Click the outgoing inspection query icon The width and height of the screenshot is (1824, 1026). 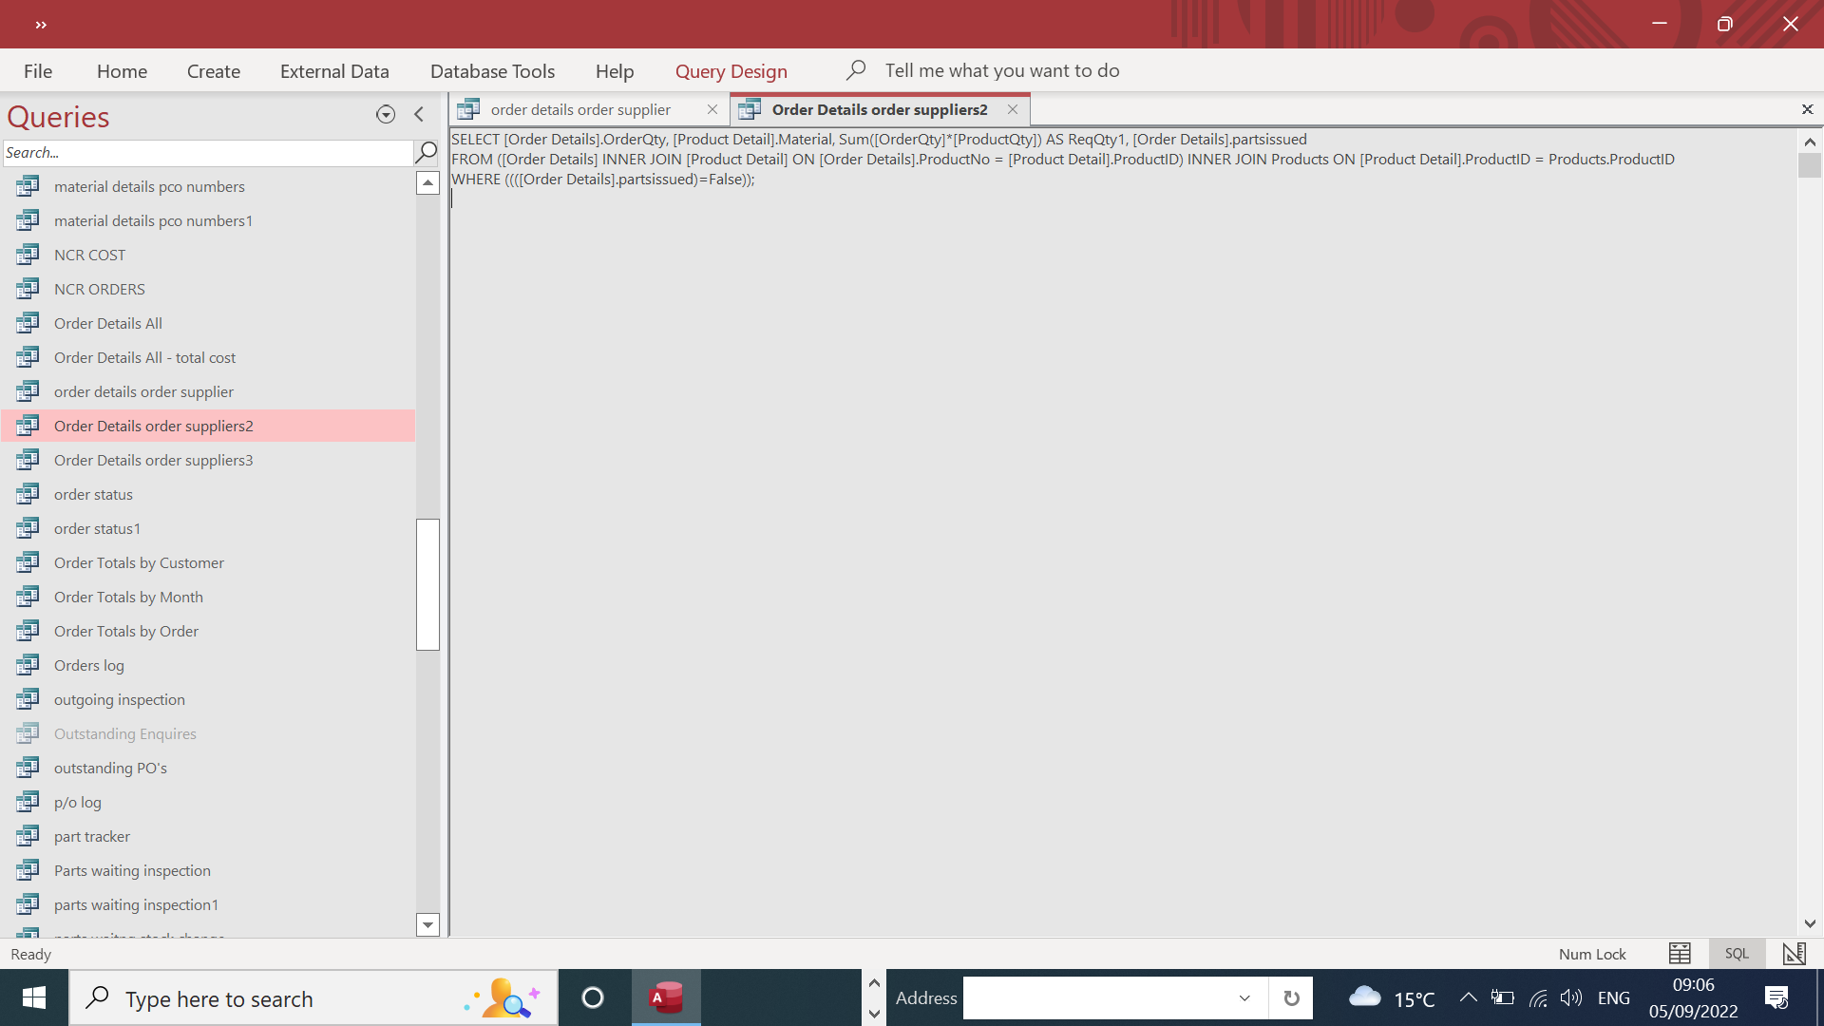[x=28, y=699]
